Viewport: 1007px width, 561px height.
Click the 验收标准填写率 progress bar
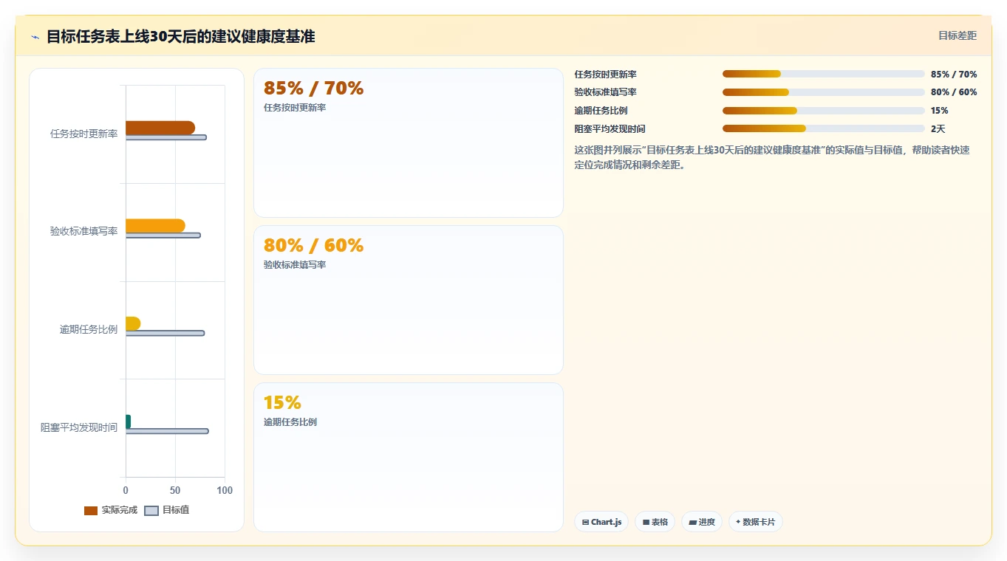coord(824,92)
